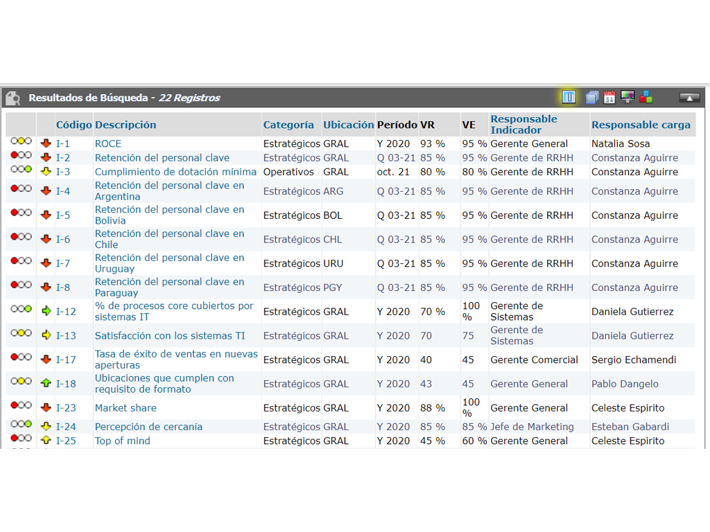
Task: Open the 'Market share' indicator link
Action: 125,408
